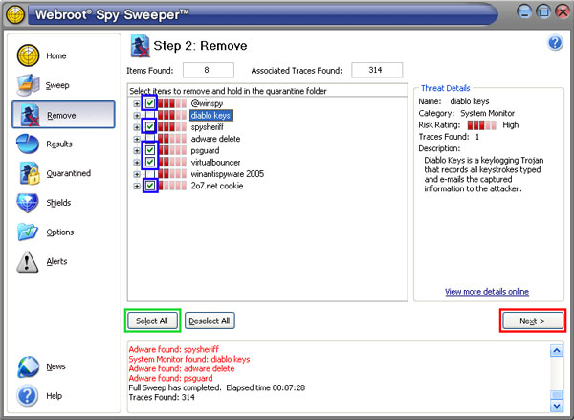Click log line 'Adware found: spysheriff'

[x=174, y=349]
